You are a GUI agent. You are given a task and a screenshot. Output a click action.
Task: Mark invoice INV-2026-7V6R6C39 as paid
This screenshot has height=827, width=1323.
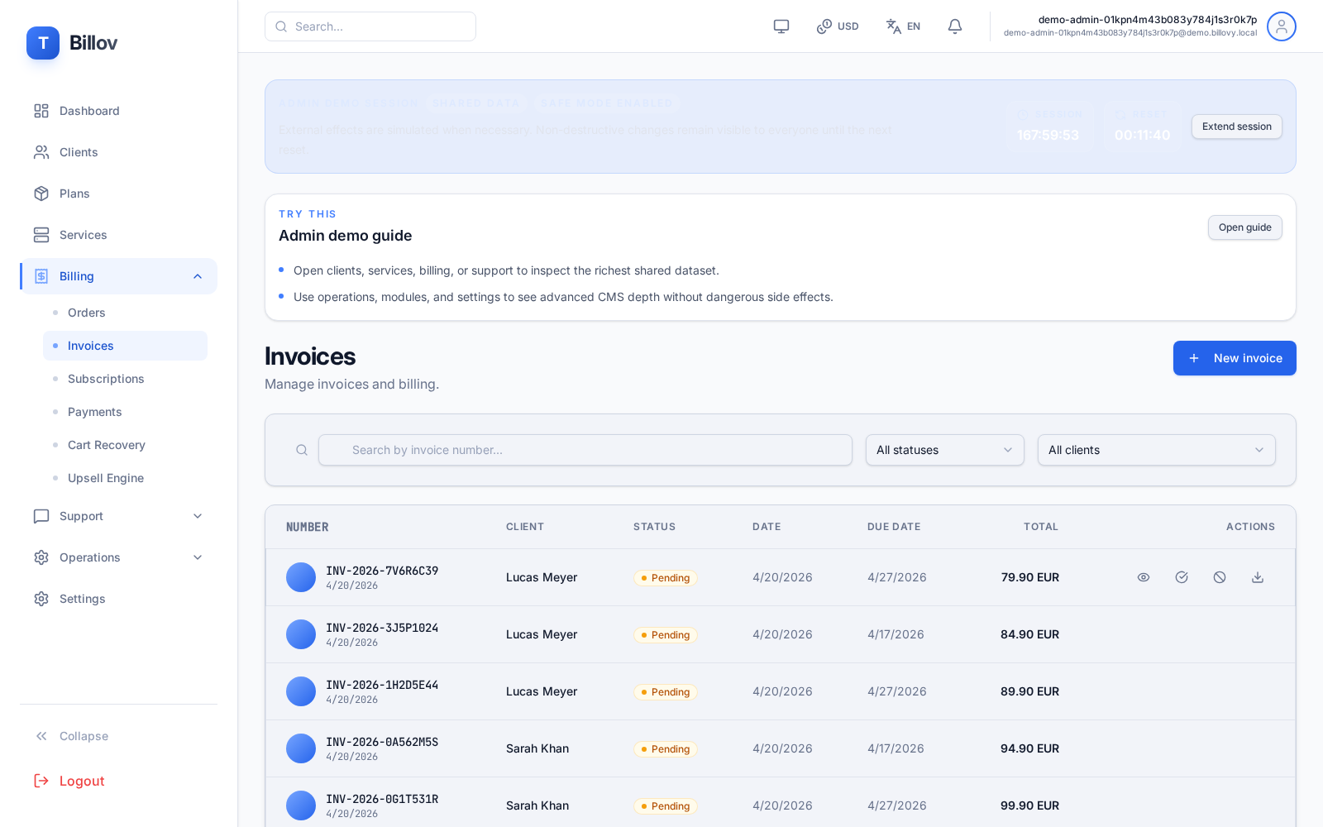[1181, 577]
